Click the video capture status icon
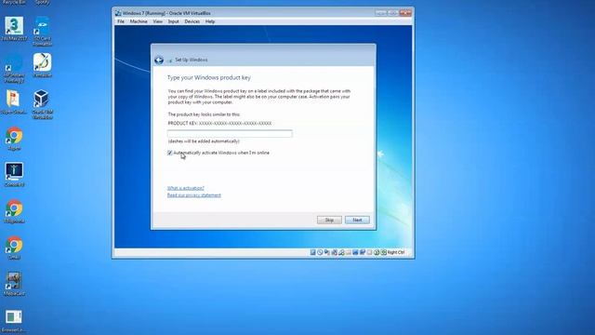 click(x=363, y=252)
